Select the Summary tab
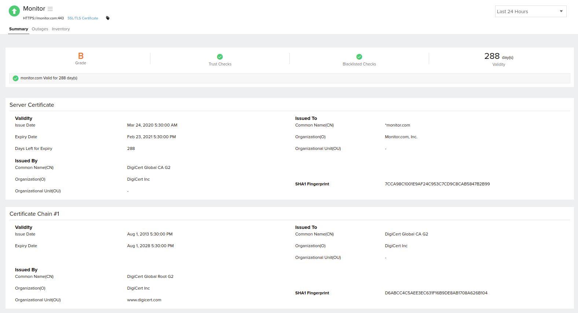Image resolution: width=578 pixels, height=313 pixels. (18, 29)
